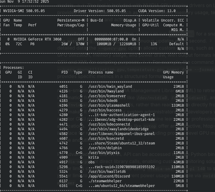Click process "/usr/bin/Xwayland"
This screenshot has height=192, width=215.
(106, 91)
